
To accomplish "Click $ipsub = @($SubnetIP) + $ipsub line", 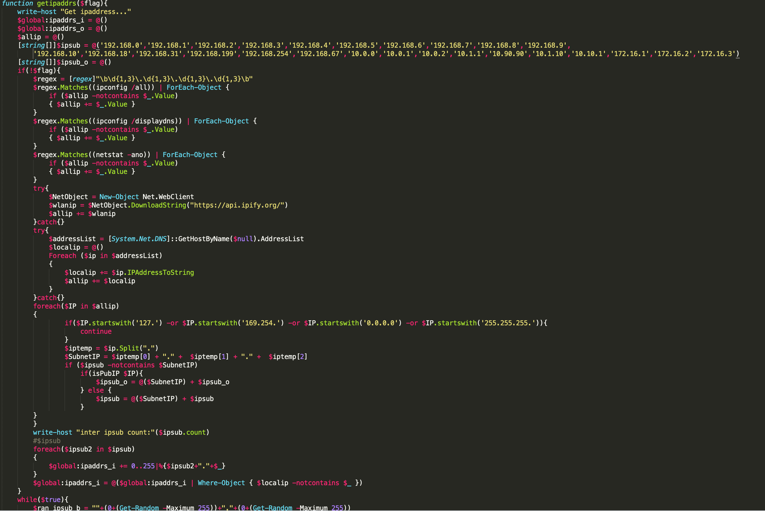I will click(x=155, y=399).
